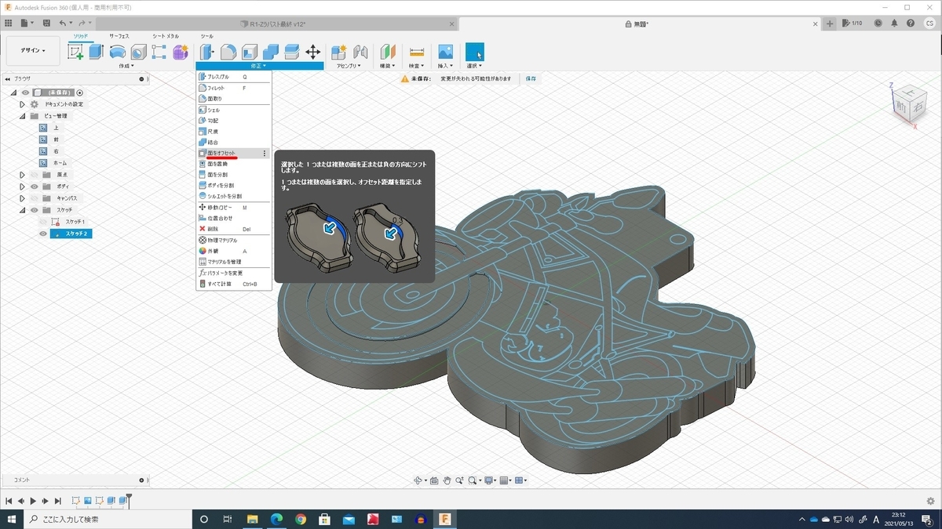
Task: Toggle visibility of スケッチ2
Action: pyautogui.click(x=43, y=234)
